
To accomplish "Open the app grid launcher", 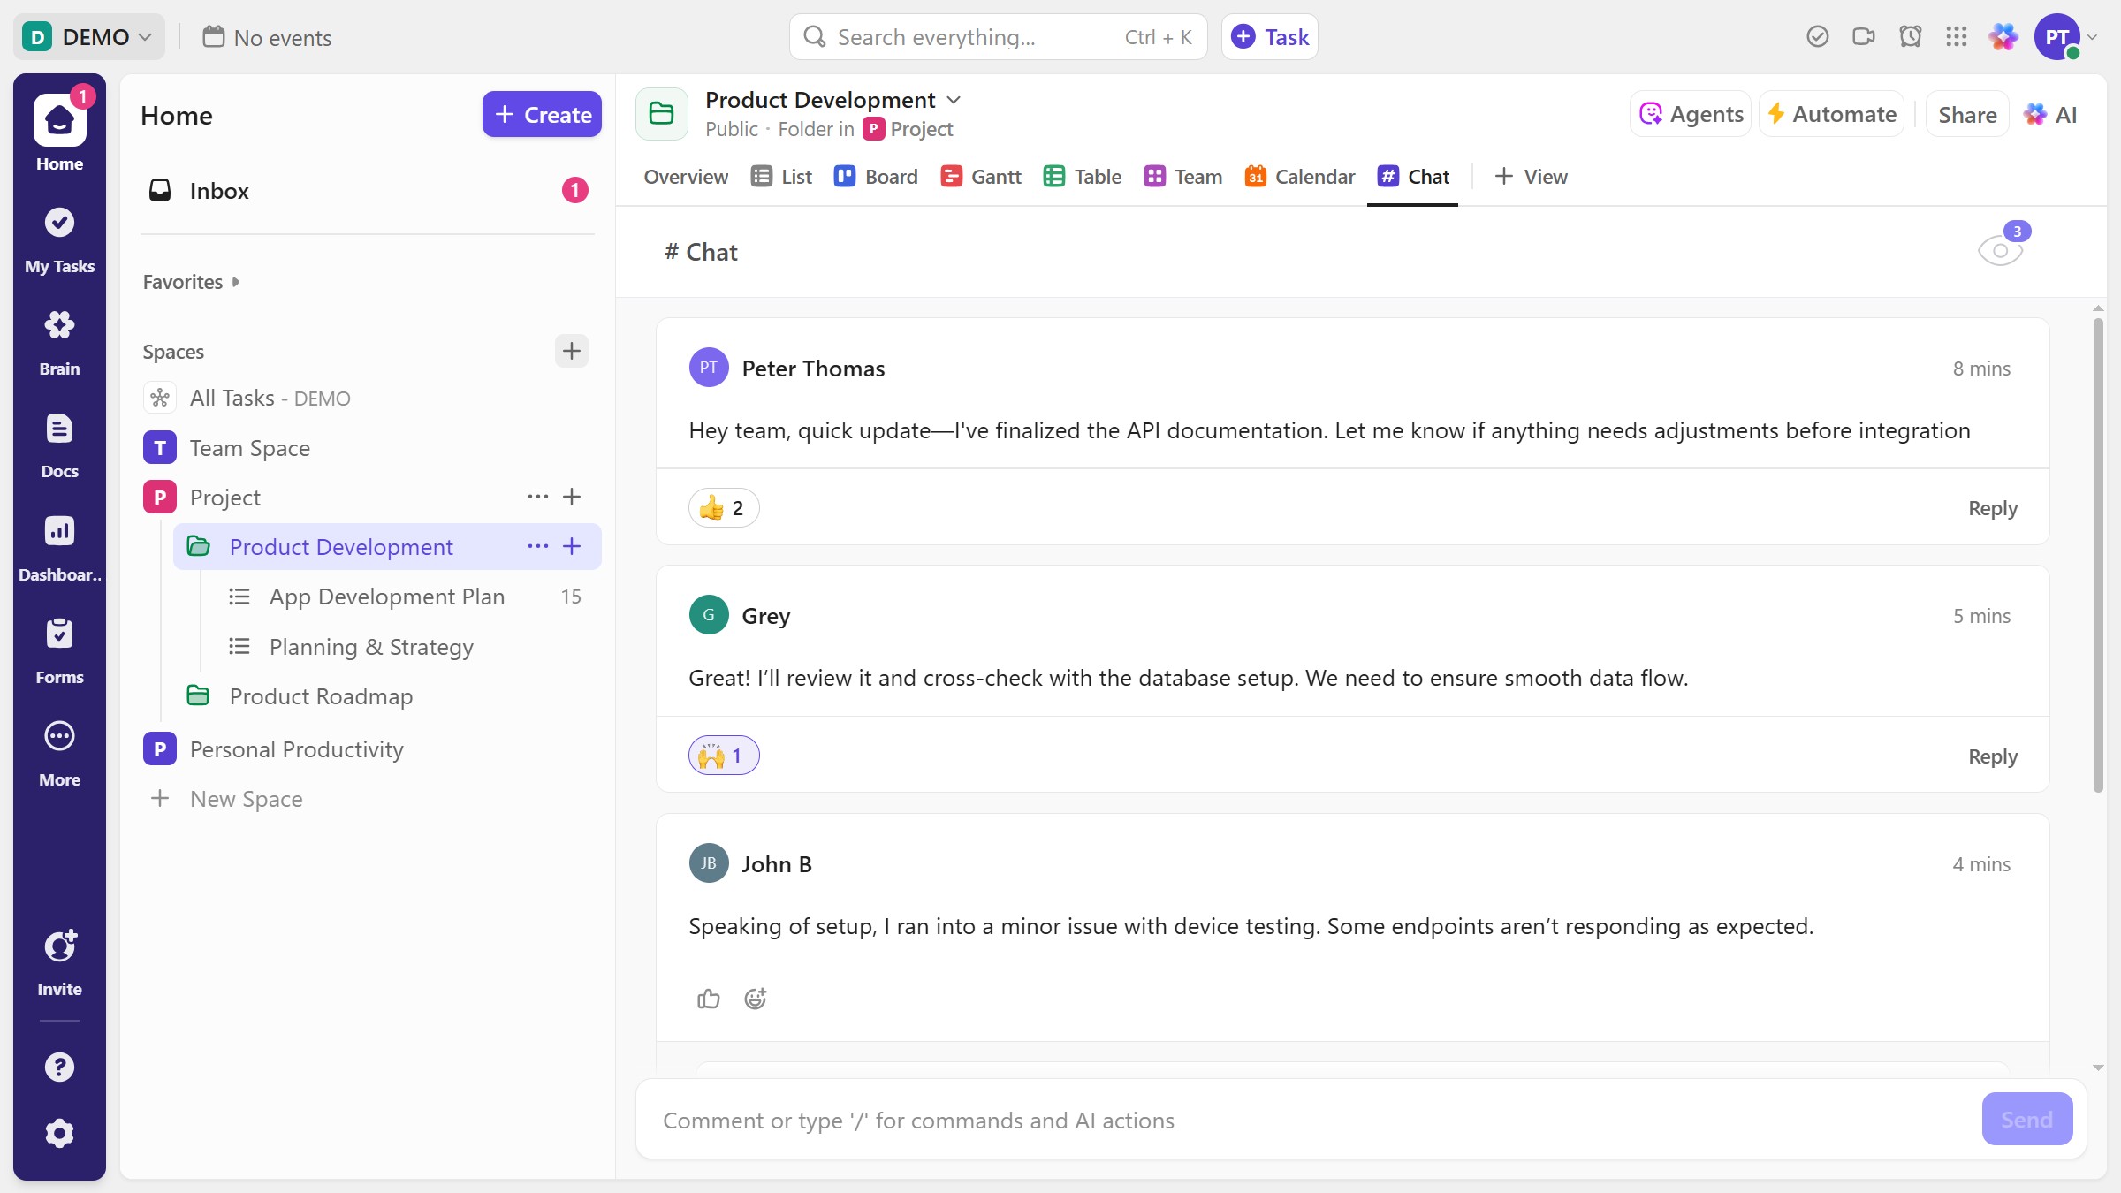I will (1957, 36).
